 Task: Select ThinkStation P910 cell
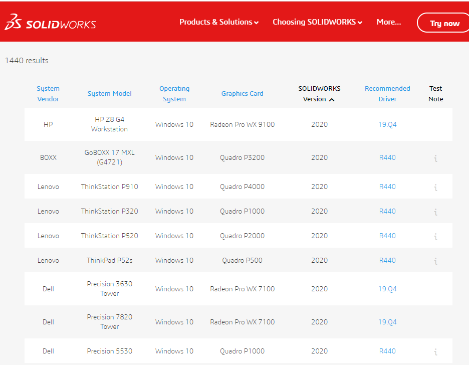109,187
